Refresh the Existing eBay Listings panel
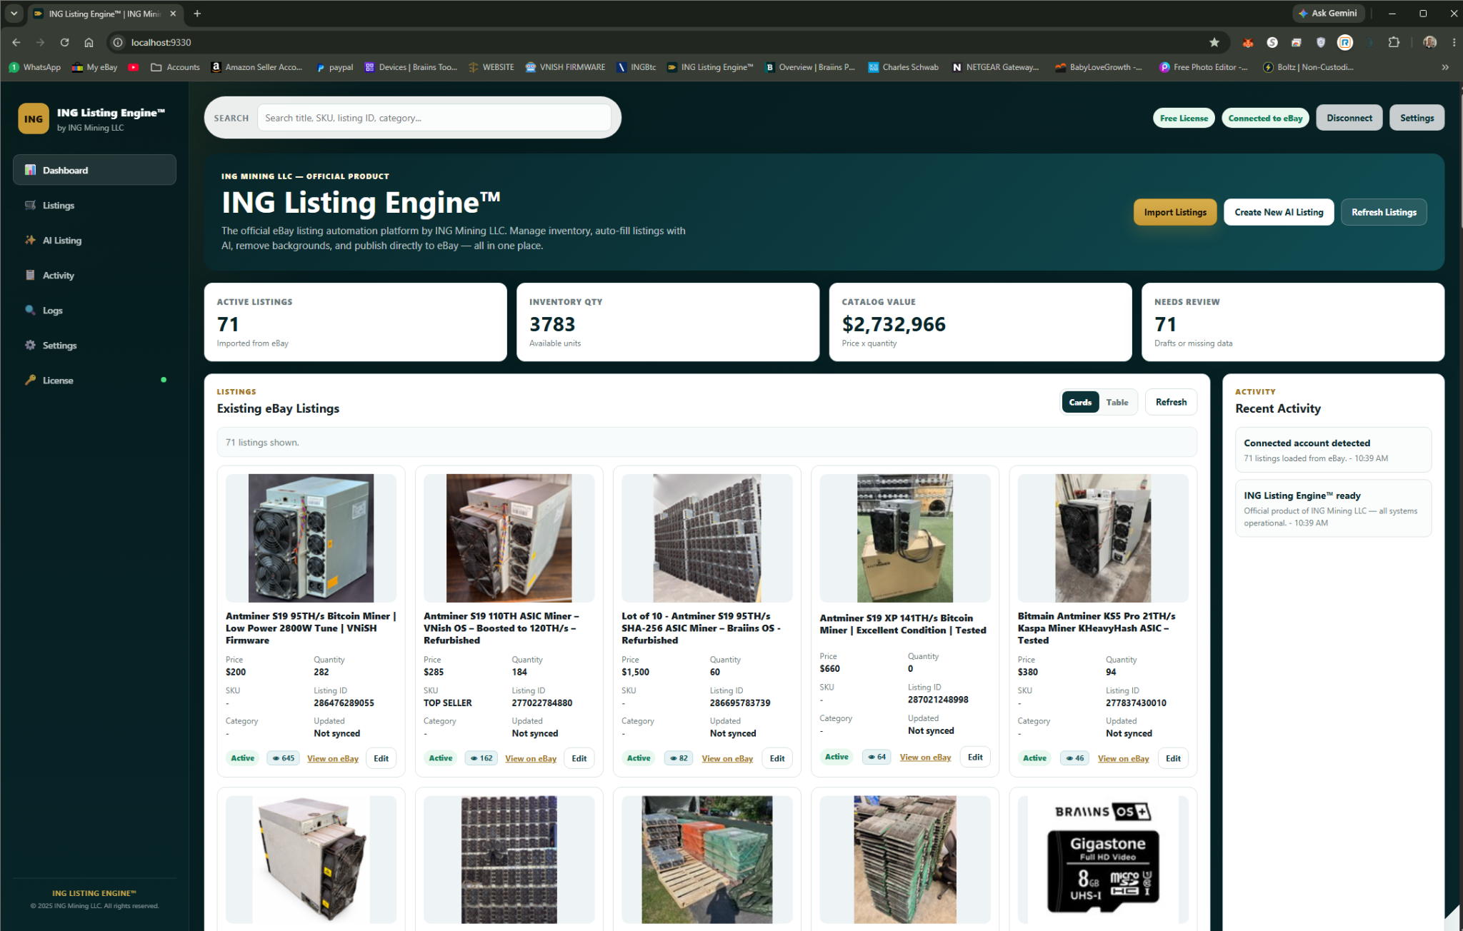The image size is (1463, 931). click(x=1171, y=402)
